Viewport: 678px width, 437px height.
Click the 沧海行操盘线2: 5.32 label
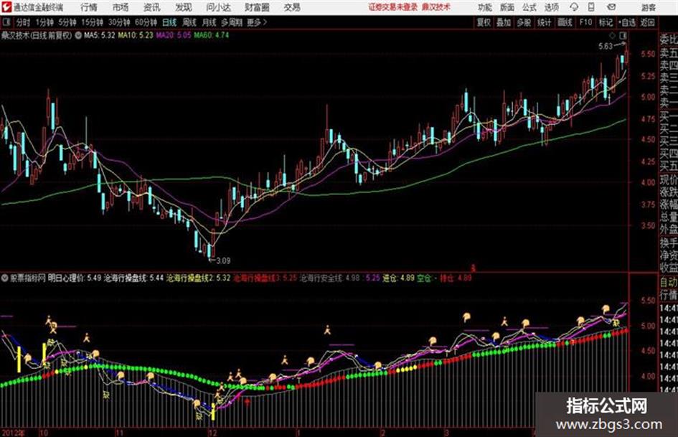click(199, 278)
